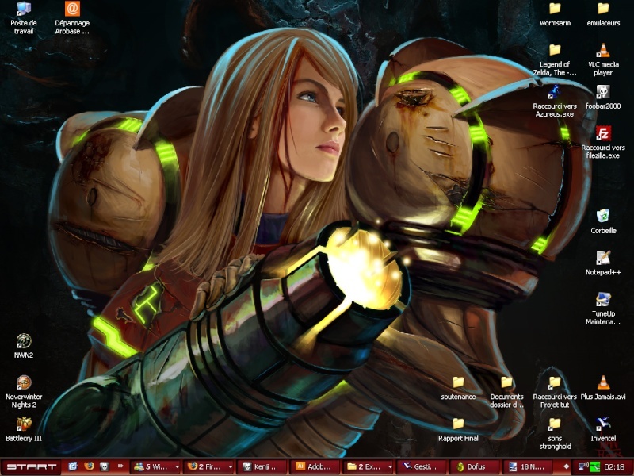
Task: Click the network connection tray icon
Action: click(x=583, y=466)
